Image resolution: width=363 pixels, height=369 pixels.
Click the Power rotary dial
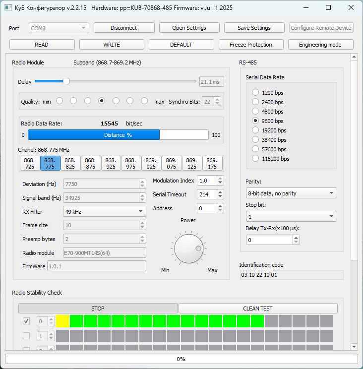(x=188, y=248)
